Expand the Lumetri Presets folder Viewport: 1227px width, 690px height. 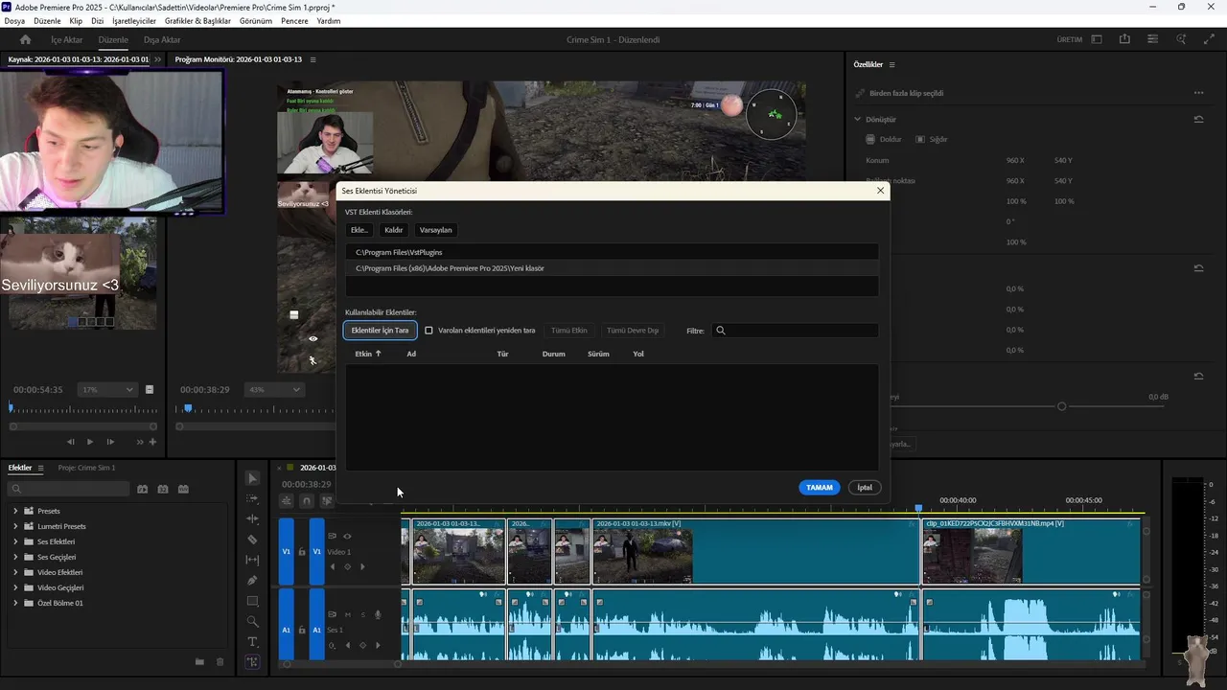tap(15, 526)
